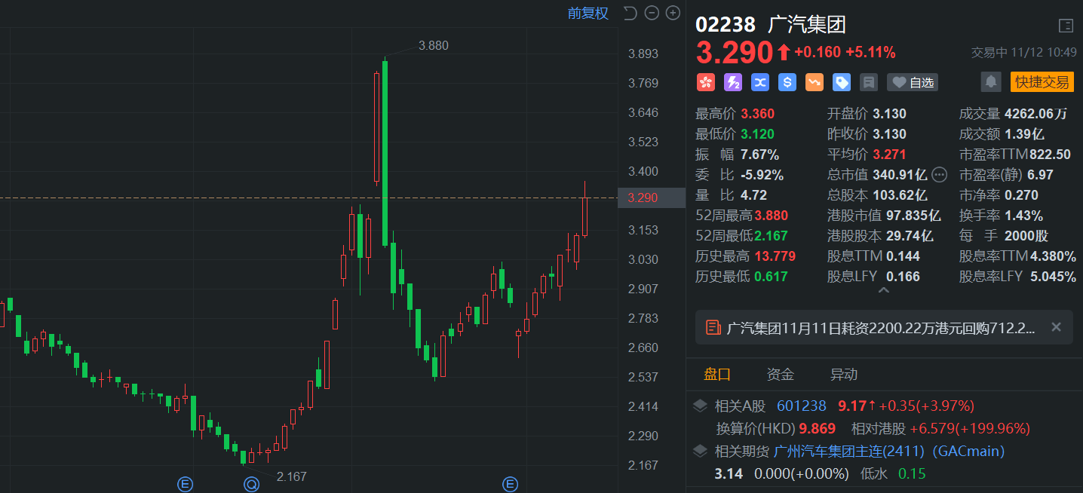Click the 委比 value -5.92%
The image size is (1083, 493).
click(762, 175)
